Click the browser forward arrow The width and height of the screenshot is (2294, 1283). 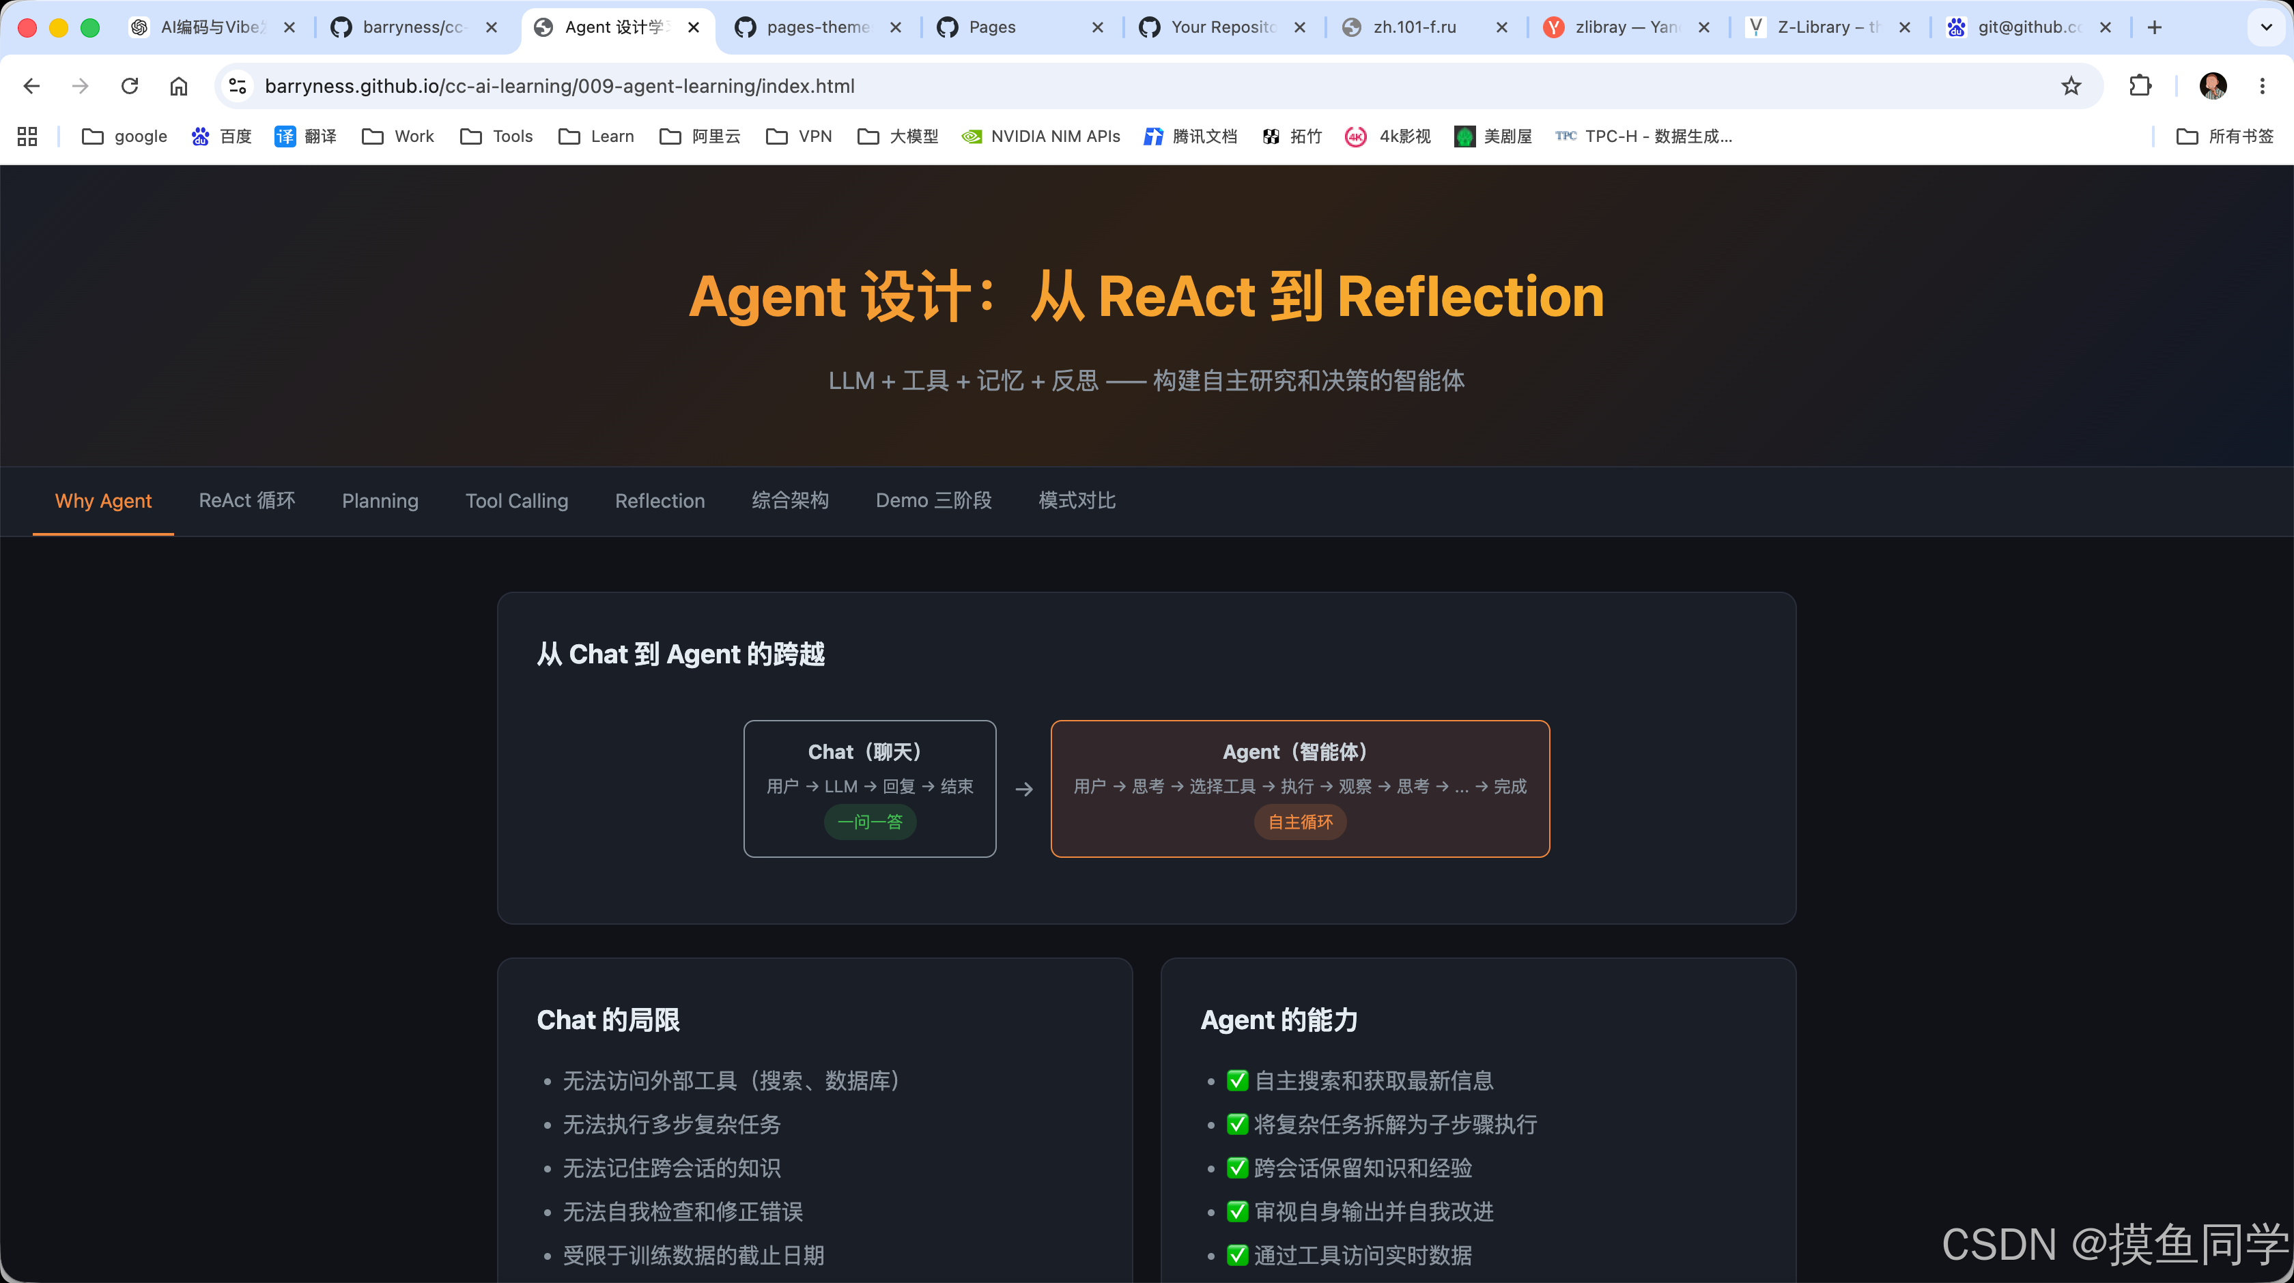pos(80,85)
